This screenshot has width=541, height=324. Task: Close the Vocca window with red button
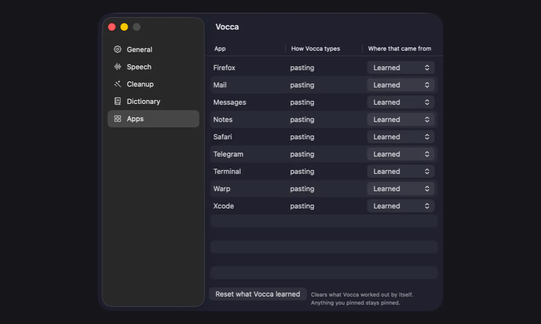112,27
